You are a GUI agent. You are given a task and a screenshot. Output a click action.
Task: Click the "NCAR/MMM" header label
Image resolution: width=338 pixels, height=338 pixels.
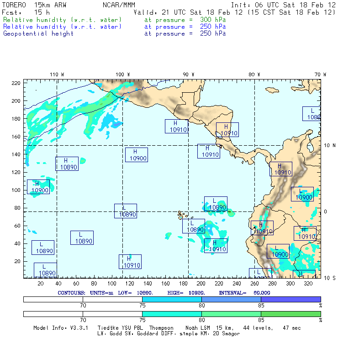coord(119,5)
